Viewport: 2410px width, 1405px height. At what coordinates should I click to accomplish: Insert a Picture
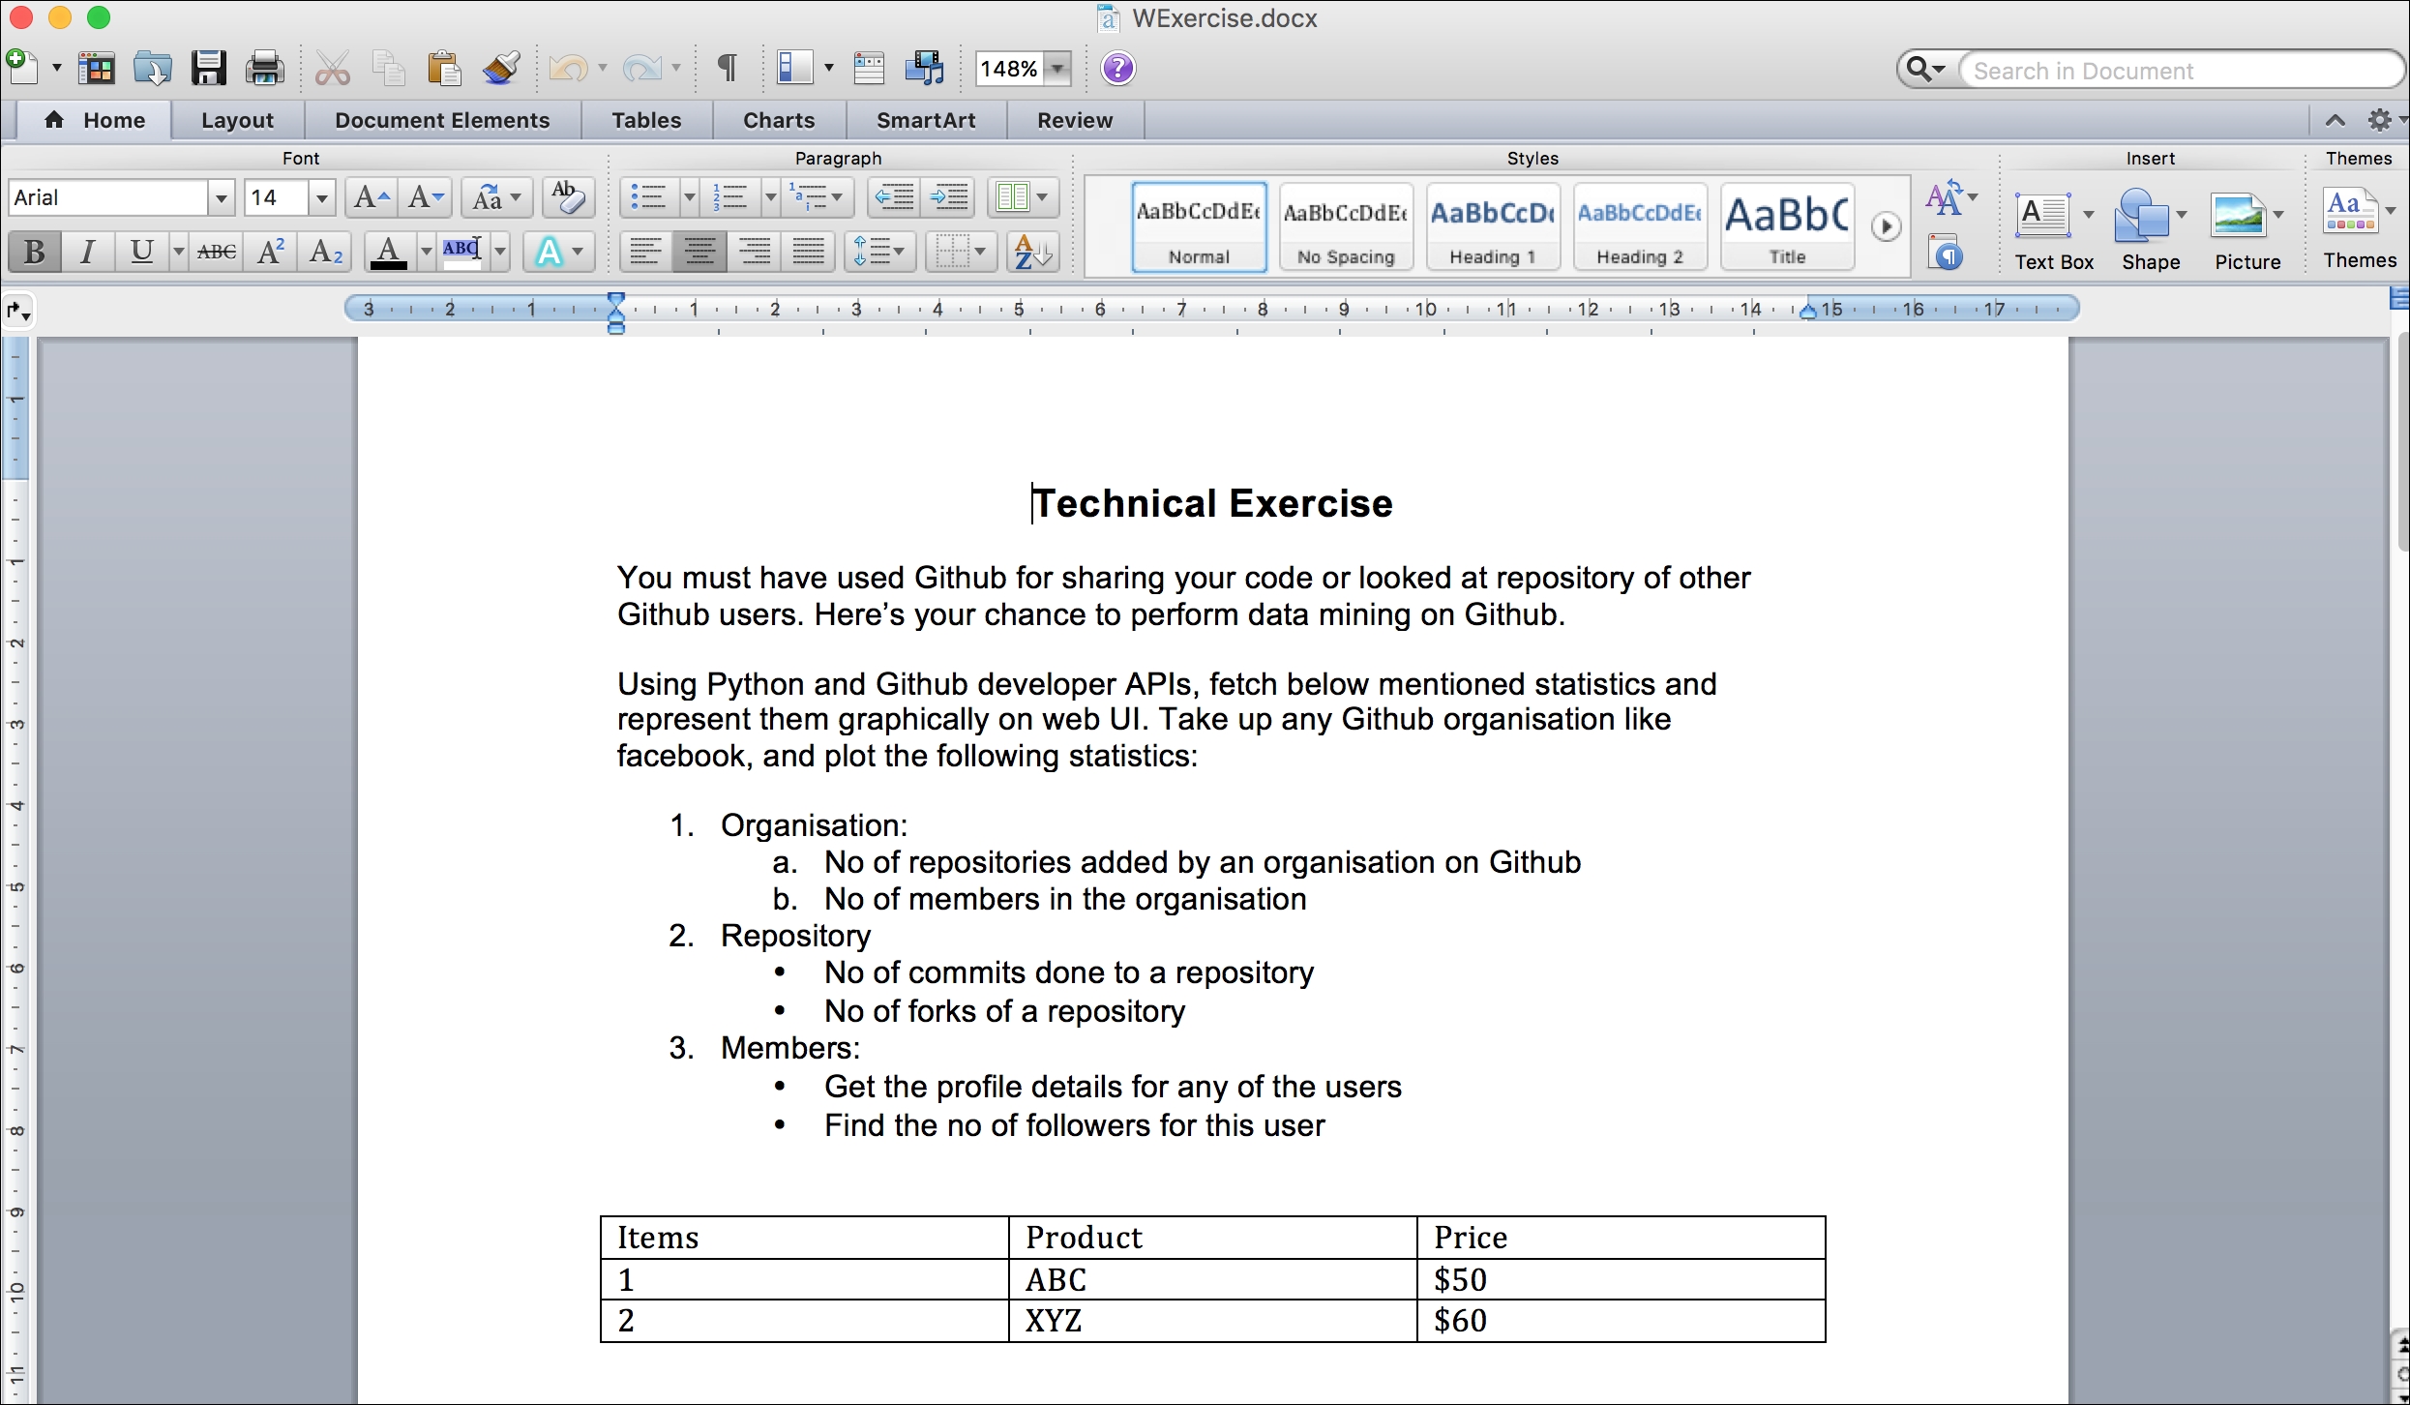click(2247, 231)
